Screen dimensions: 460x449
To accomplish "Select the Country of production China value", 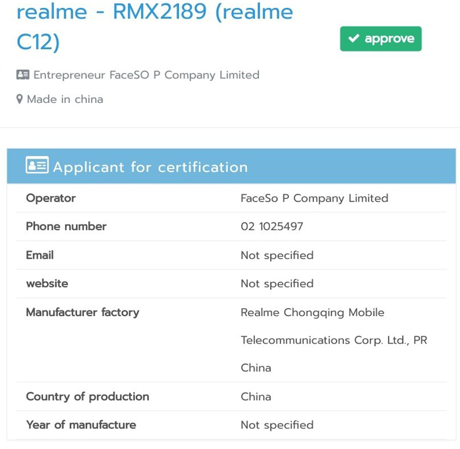I will coord(256,396).
